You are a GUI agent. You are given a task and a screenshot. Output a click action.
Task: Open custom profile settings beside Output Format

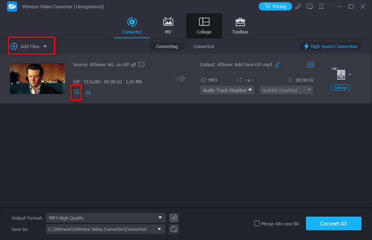click(x=174, y=218)
